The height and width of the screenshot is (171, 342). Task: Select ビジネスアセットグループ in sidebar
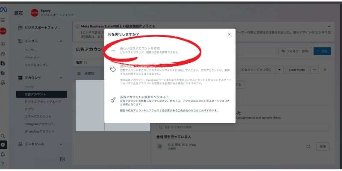pyautogui.click(x=42, y=102)
